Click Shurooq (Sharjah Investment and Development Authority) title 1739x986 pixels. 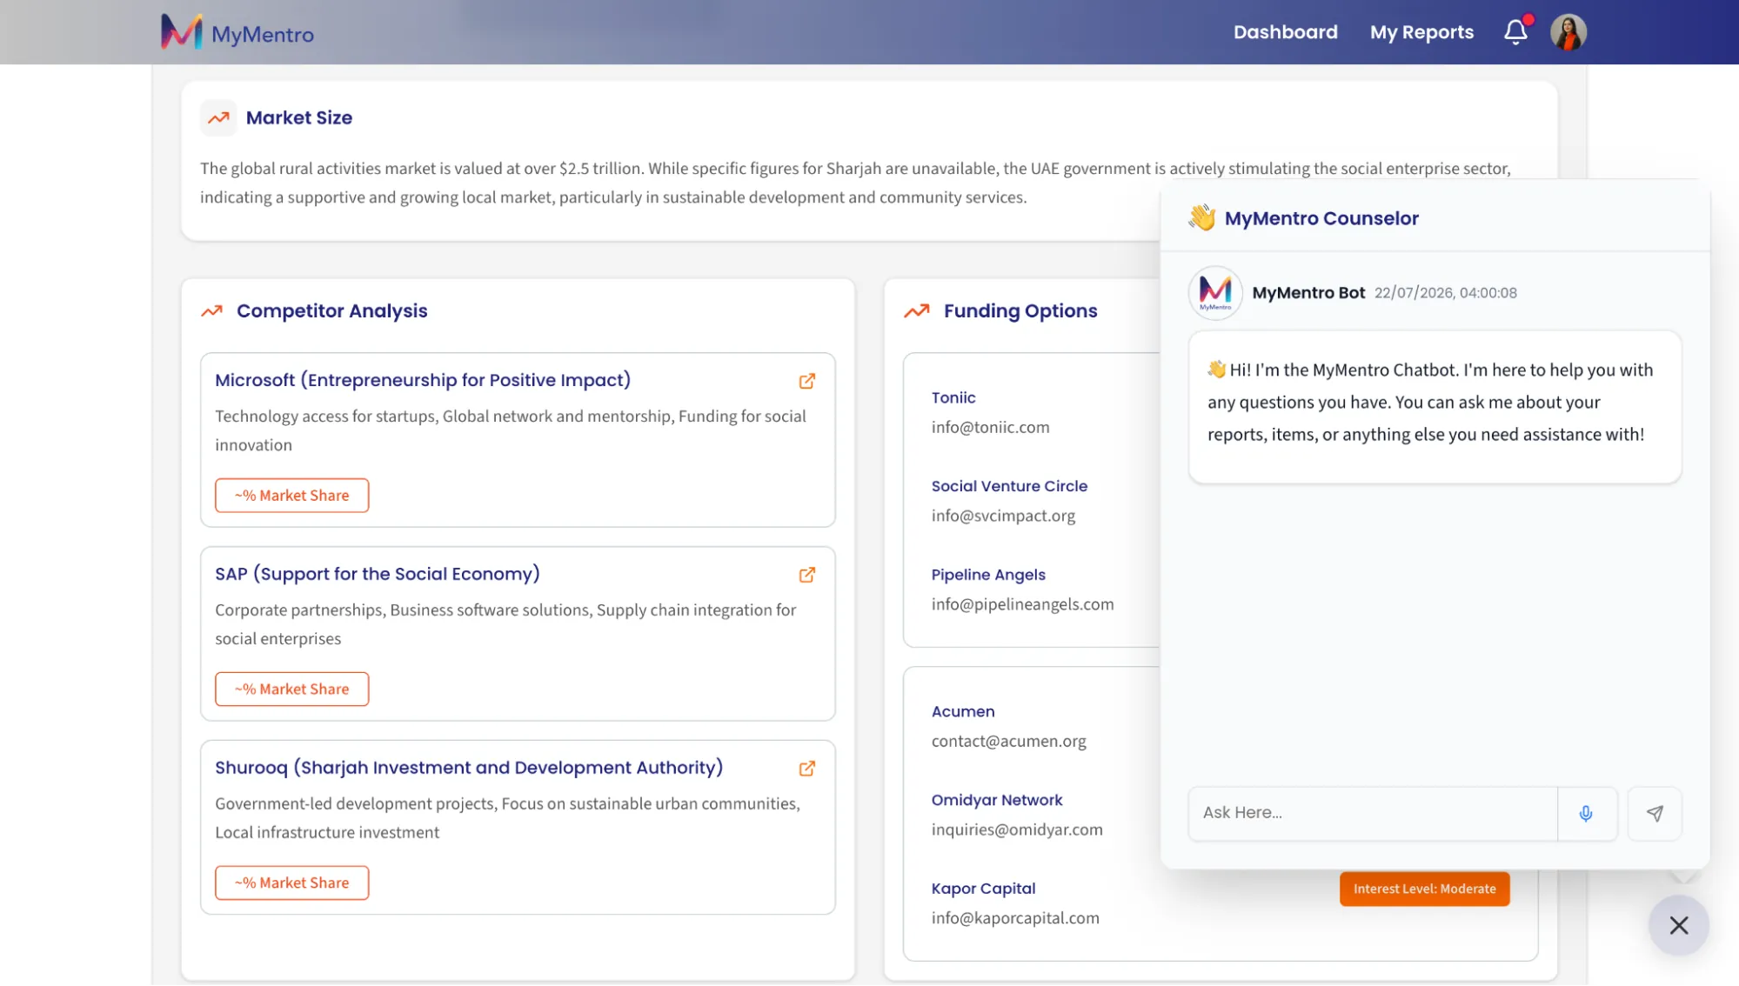[469, 768]
